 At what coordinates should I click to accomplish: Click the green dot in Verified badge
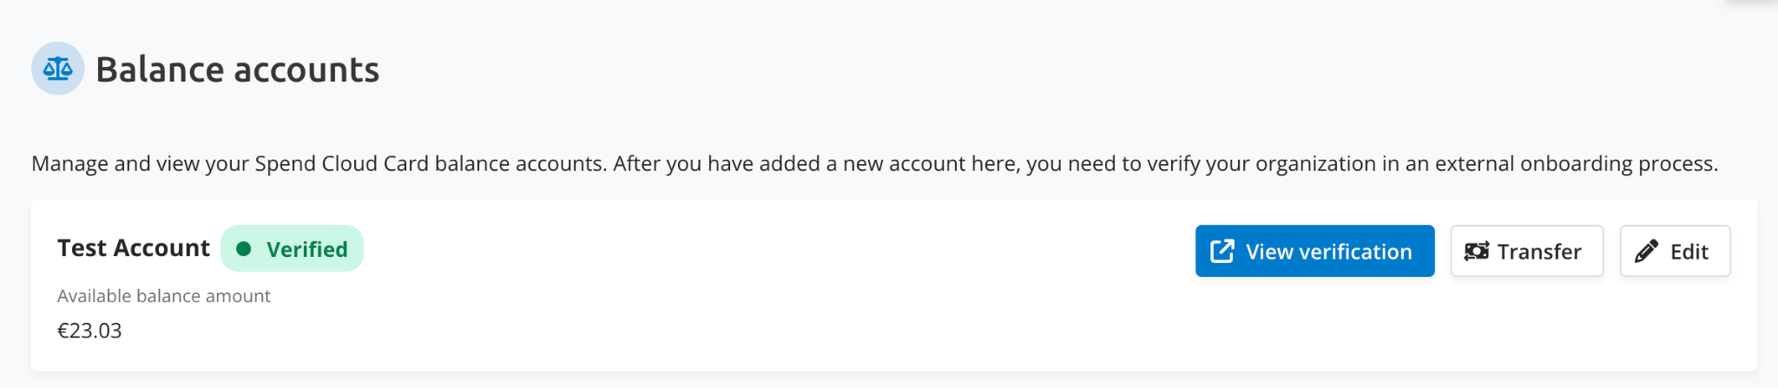click(x=244, y=249)
